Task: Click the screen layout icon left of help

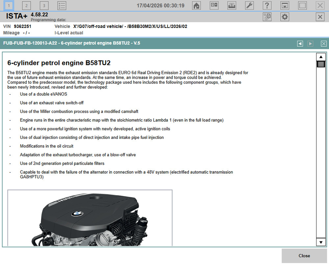Action: click(x=285, y=5)
